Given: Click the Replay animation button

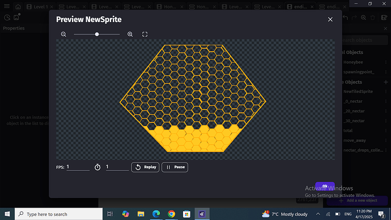Looking at the screenshot, I should coord(145,167).
